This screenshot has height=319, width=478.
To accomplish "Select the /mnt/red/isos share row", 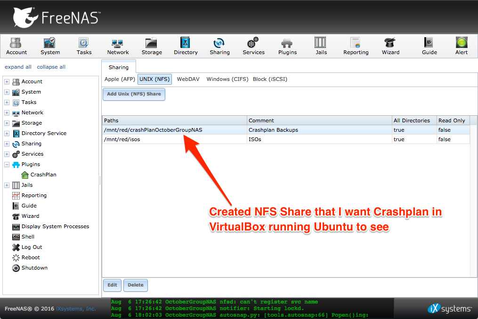I will 286,139.
